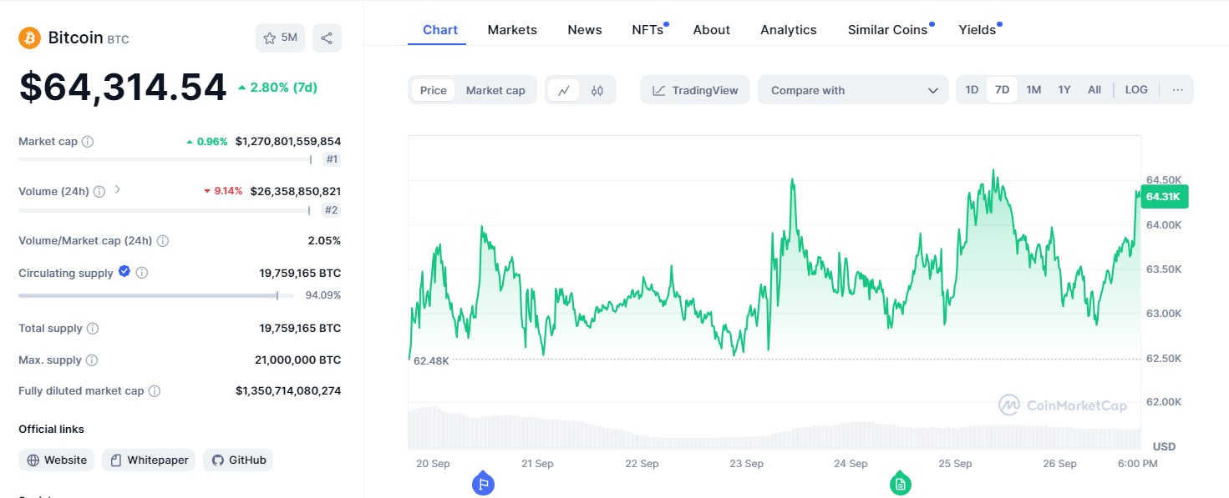Click the #1 market cap rank badge

coord(332,159)
